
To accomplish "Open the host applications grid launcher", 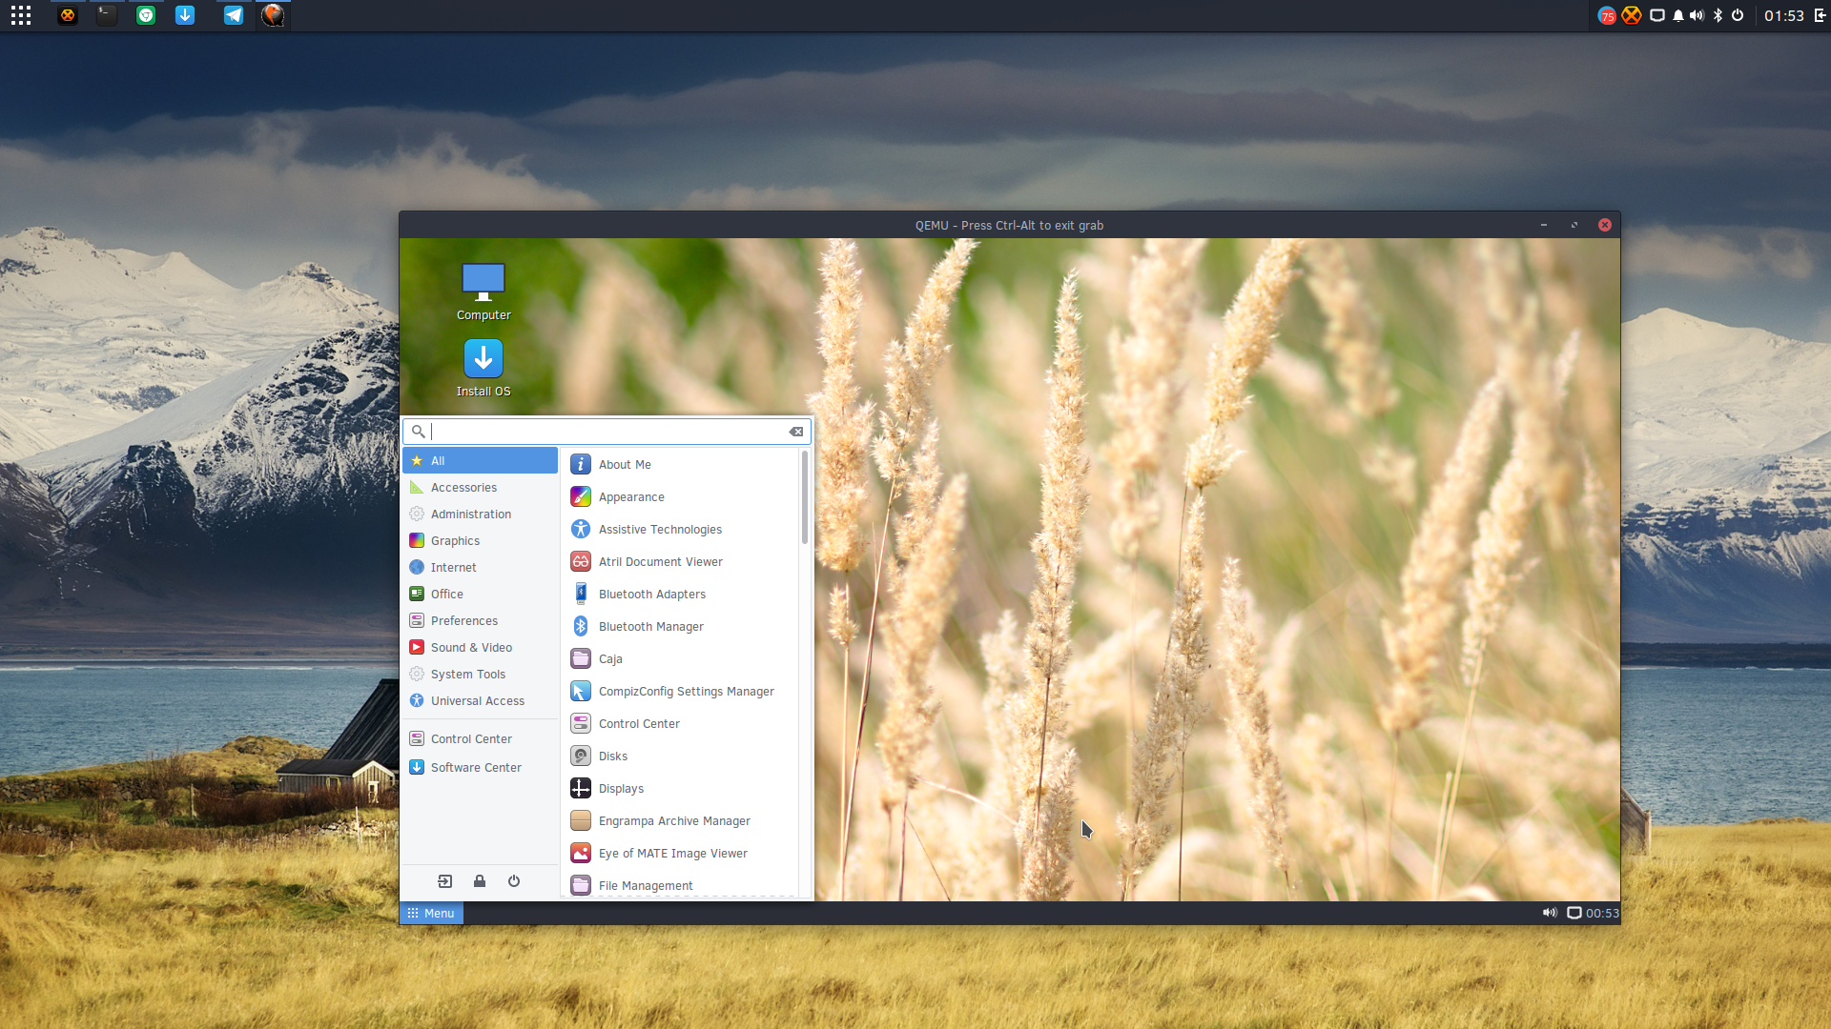I will pos(21,15).
